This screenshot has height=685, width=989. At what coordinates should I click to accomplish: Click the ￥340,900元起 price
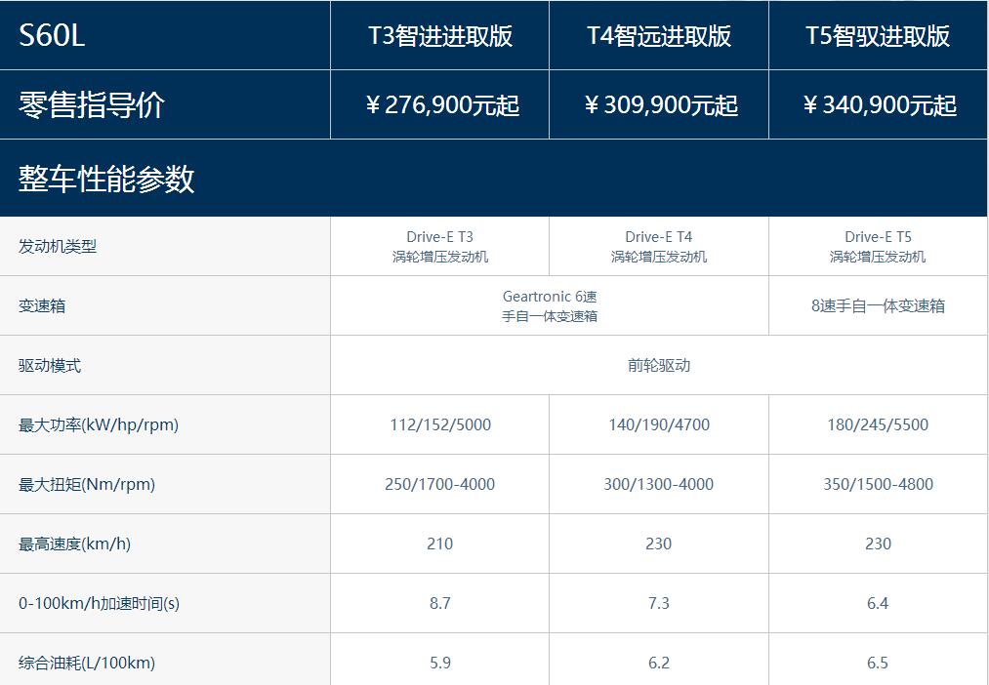tap(880, 105)
